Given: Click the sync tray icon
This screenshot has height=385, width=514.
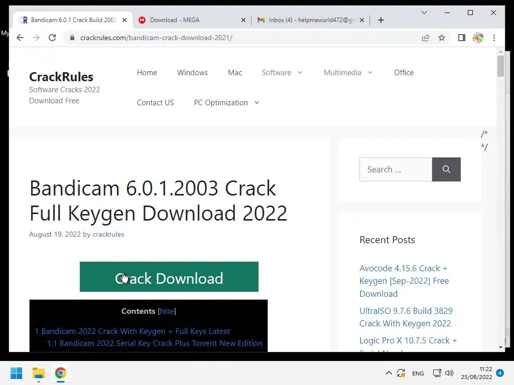Looking at the screenshot, I should point(401,373).
